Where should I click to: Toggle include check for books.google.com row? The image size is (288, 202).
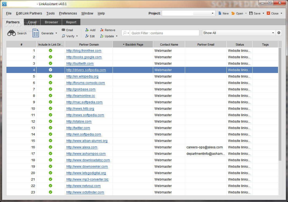51,57
